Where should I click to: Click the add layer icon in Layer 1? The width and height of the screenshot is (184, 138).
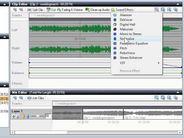click(x=14, y=117)
